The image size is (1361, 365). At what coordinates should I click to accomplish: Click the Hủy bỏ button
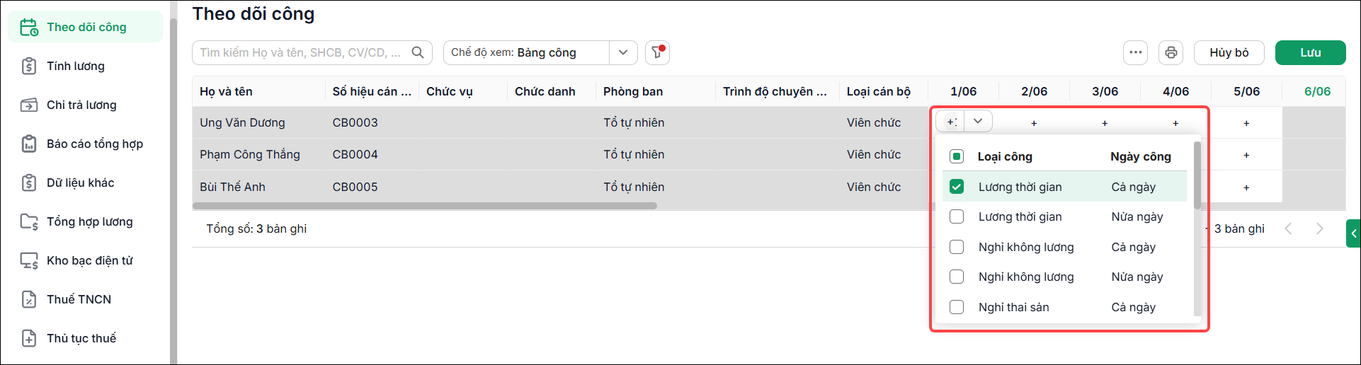tap(1229, 53)
